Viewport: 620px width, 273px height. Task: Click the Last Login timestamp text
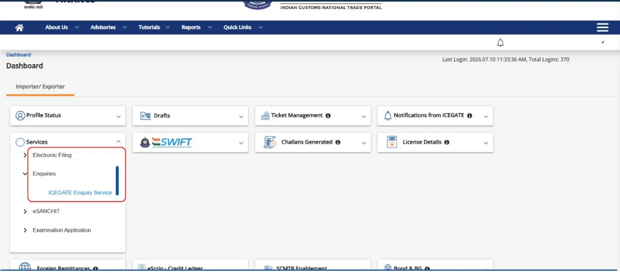(506, 60)
